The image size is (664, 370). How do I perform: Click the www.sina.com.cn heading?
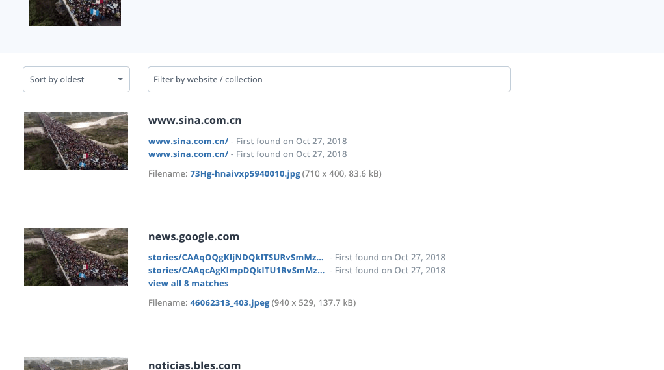(x=195, y=121)
